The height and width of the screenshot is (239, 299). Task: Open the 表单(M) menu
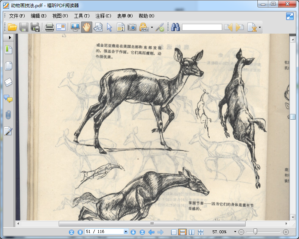[125, 16]
